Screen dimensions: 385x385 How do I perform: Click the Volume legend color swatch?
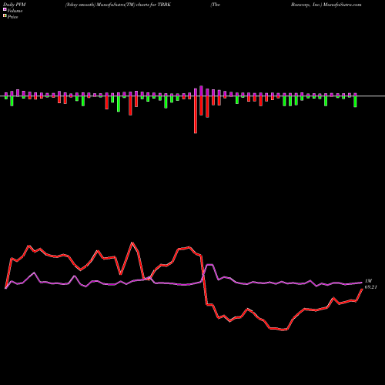(5, 9)
